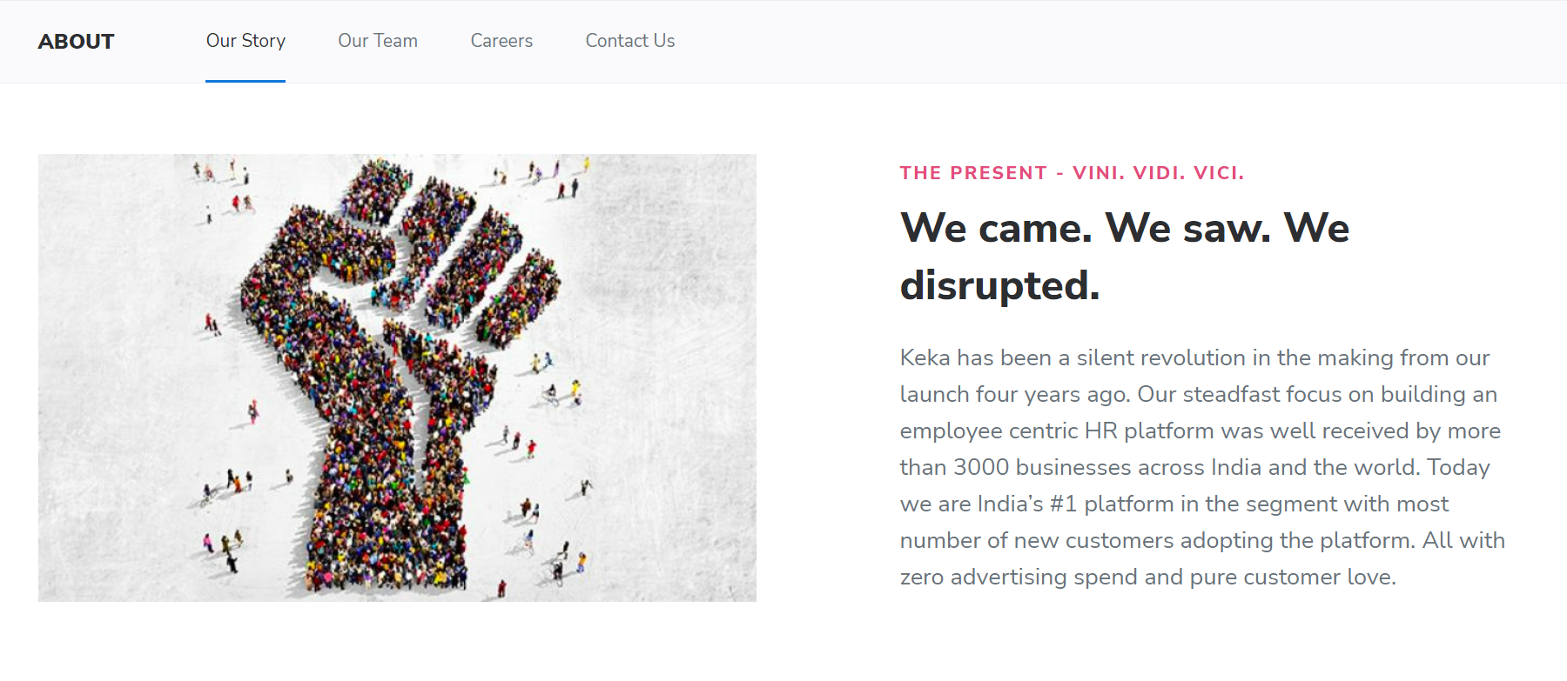
Task: Click the word 'Keka' in the paragraph
Action: [x=925, y=358]
